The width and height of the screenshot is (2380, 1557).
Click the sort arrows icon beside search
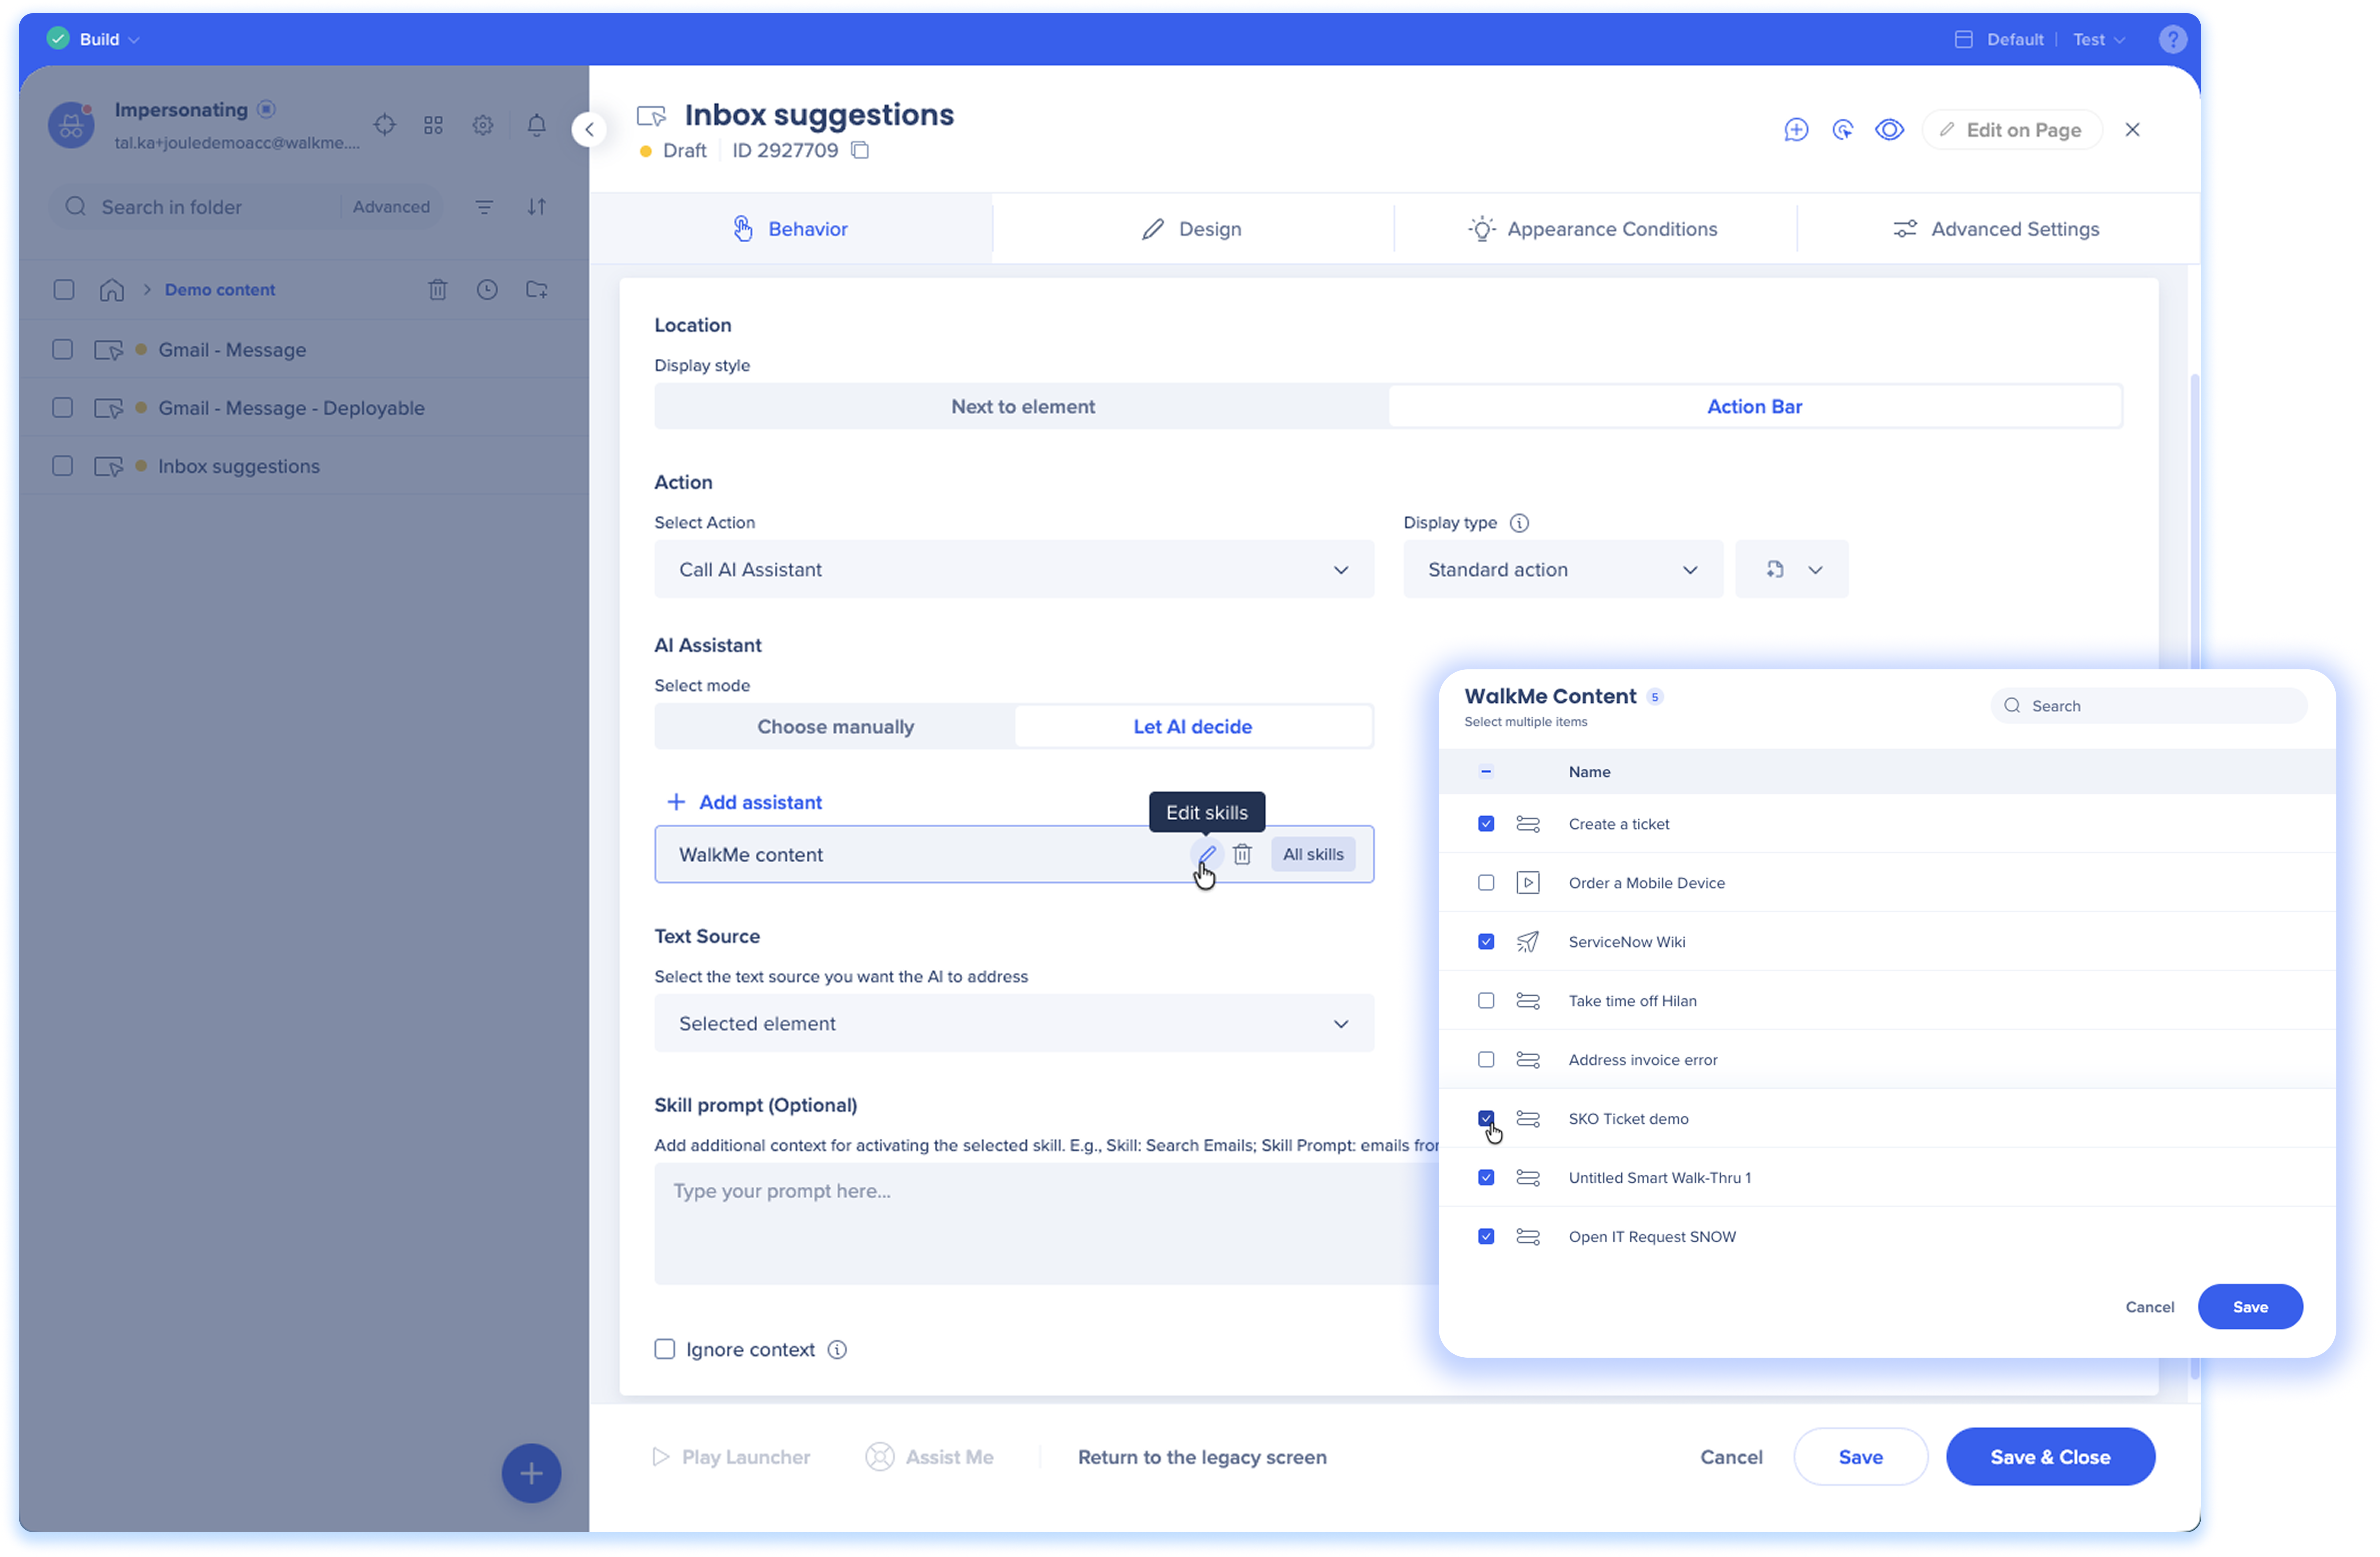click(x=537, y=207)
